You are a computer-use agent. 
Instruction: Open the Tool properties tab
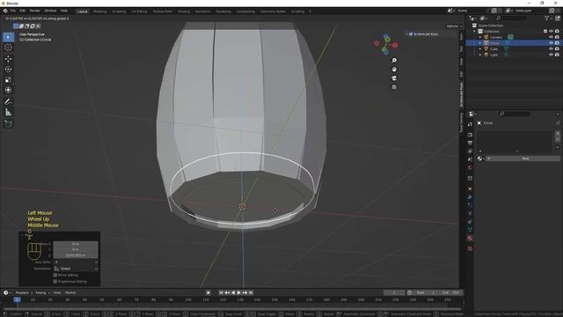click(470, 124)
